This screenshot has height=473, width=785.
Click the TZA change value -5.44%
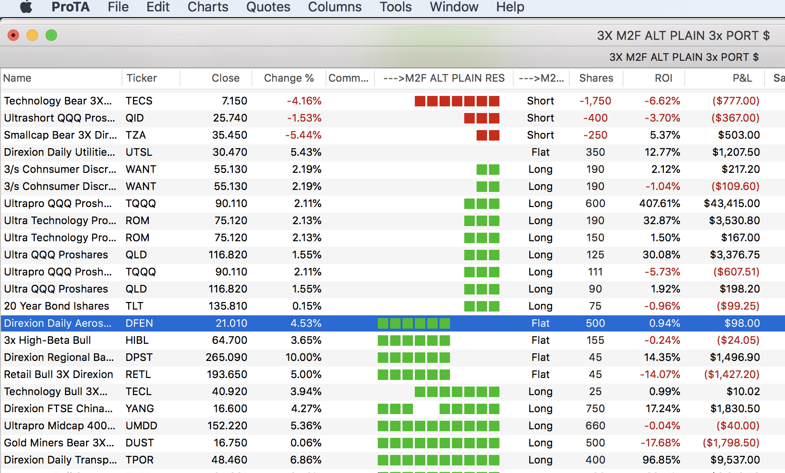click(303, 135)
